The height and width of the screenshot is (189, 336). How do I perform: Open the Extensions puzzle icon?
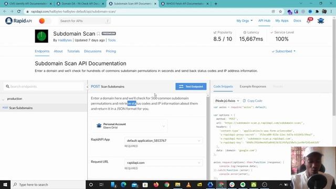(x=317, y=12)
